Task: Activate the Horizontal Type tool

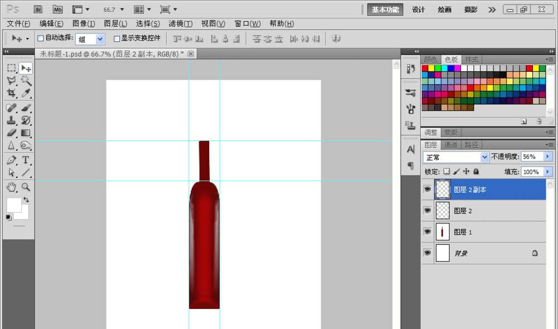Action: [26, 160]
